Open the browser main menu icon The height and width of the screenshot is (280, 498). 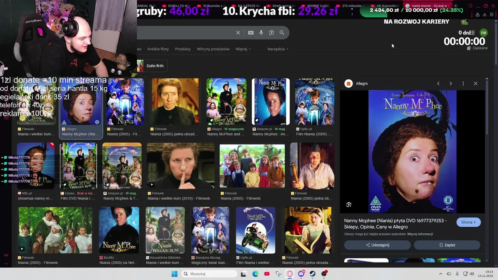491,14
